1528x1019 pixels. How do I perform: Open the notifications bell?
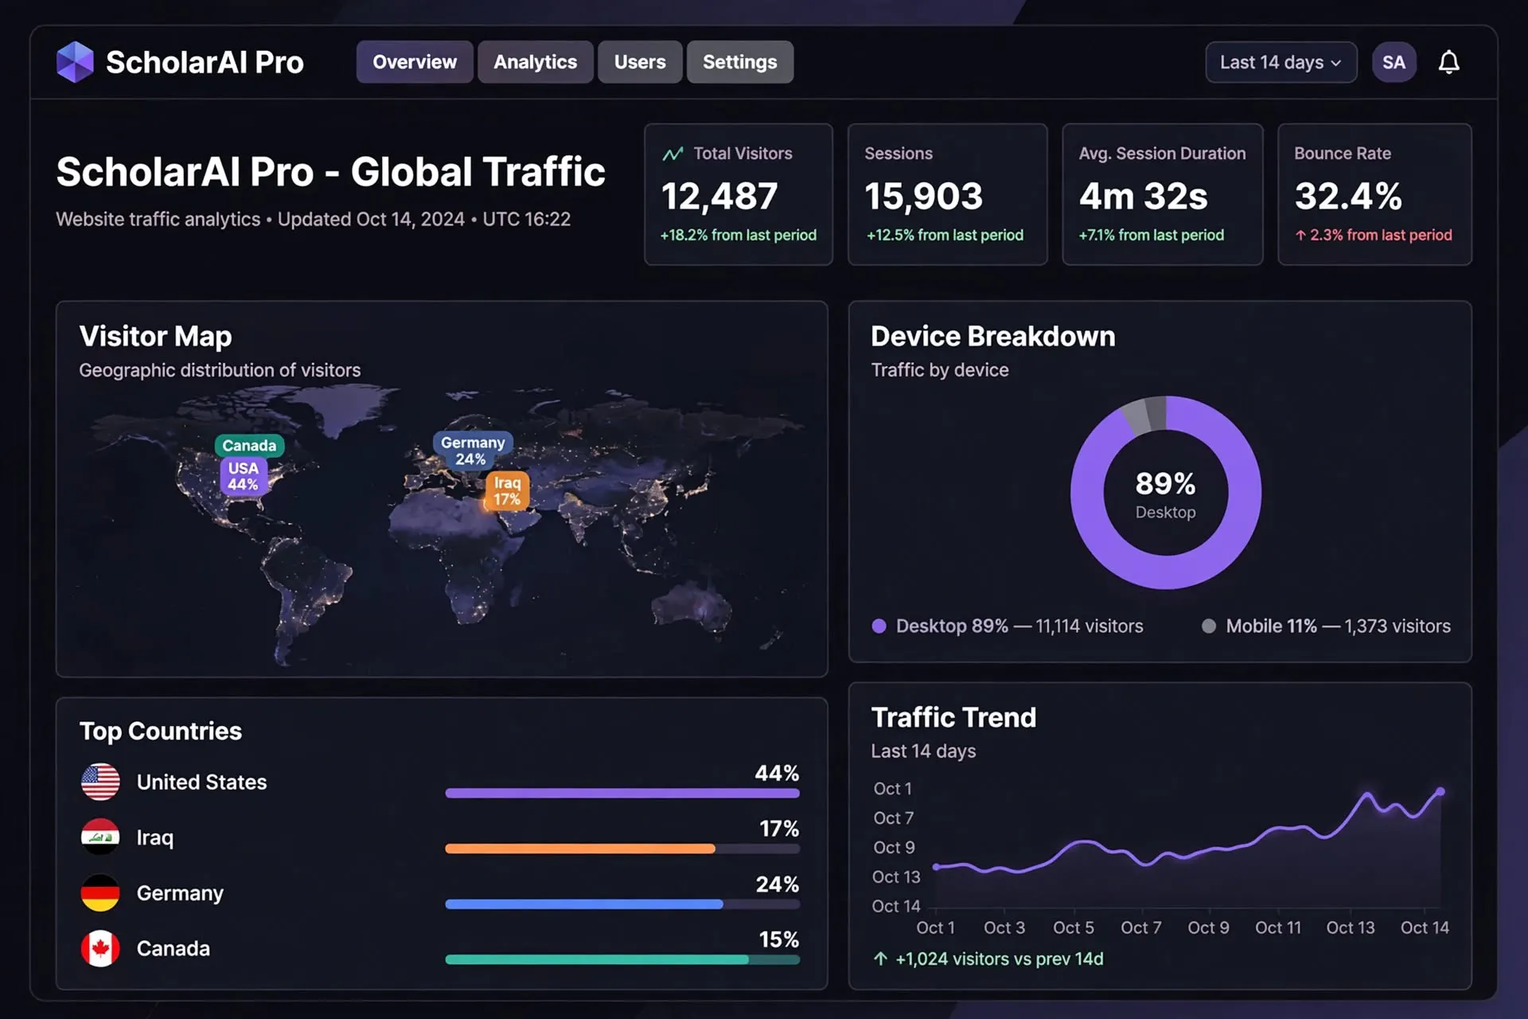(1448, 62)
